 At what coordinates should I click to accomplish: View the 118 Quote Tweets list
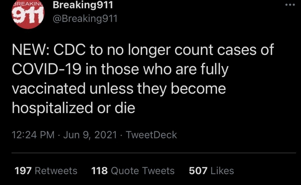[133, 170]
